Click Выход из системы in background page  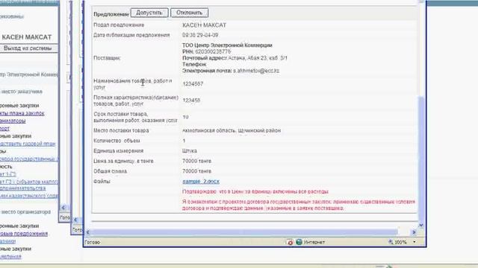[x=28, y=48]
